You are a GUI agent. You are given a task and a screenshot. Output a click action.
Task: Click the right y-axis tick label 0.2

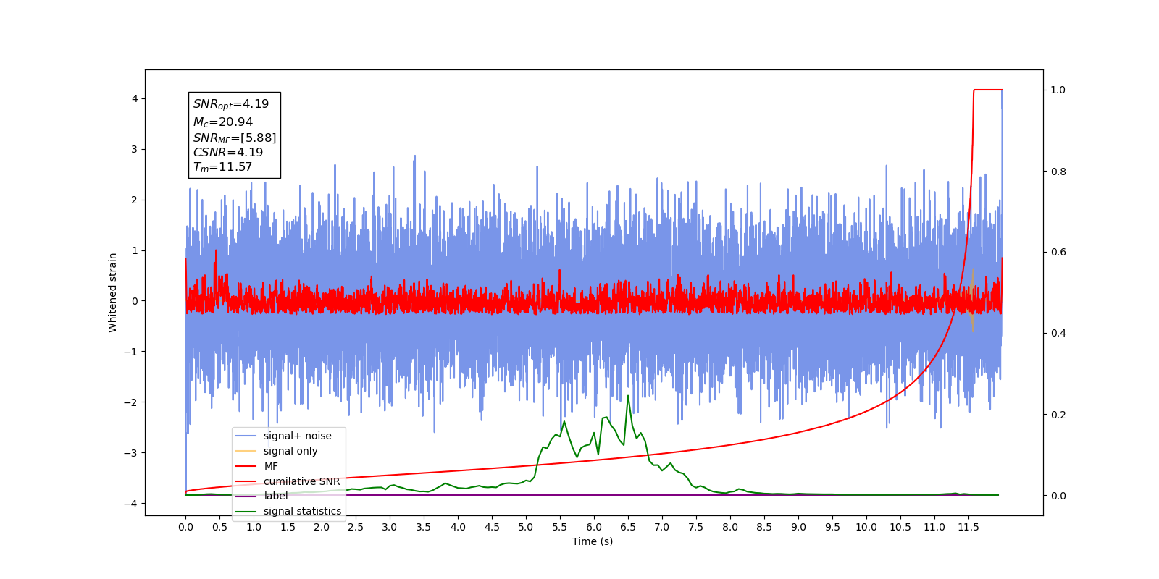point(1058,415)
